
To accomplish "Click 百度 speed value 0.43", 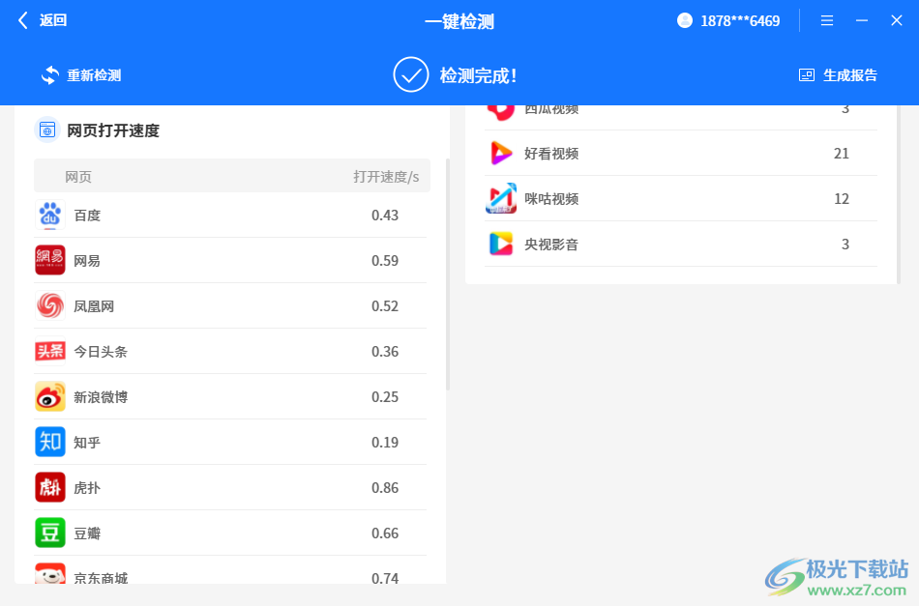I will (385, 216).
